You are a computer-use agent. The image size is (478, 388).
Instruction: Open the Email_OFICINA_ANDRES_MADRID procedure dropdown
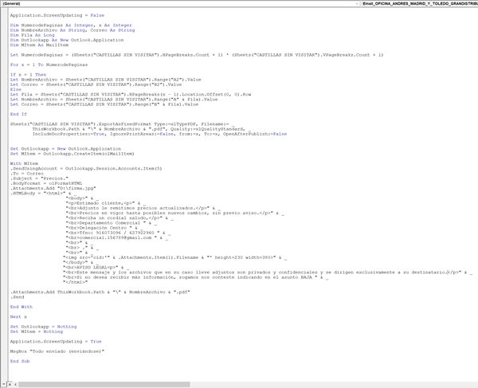pyautogui.click(x=420, y=4)
